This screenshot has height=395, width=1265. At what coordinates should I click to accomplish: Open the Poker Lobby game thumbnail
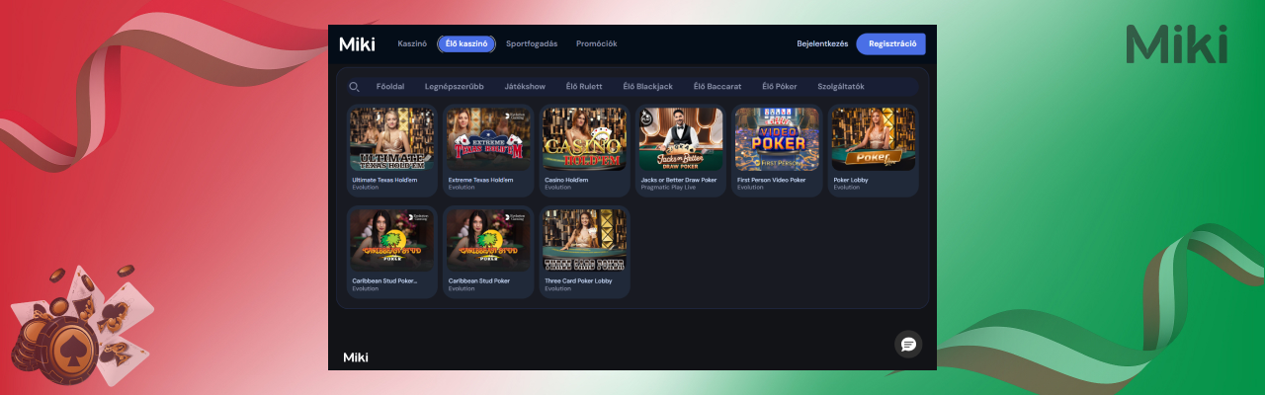873,139
